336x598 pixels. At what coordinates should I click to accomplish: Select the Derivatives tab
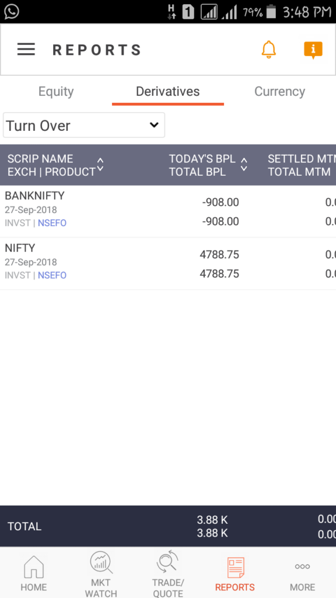pyautogui.click(x=167, y=92)
